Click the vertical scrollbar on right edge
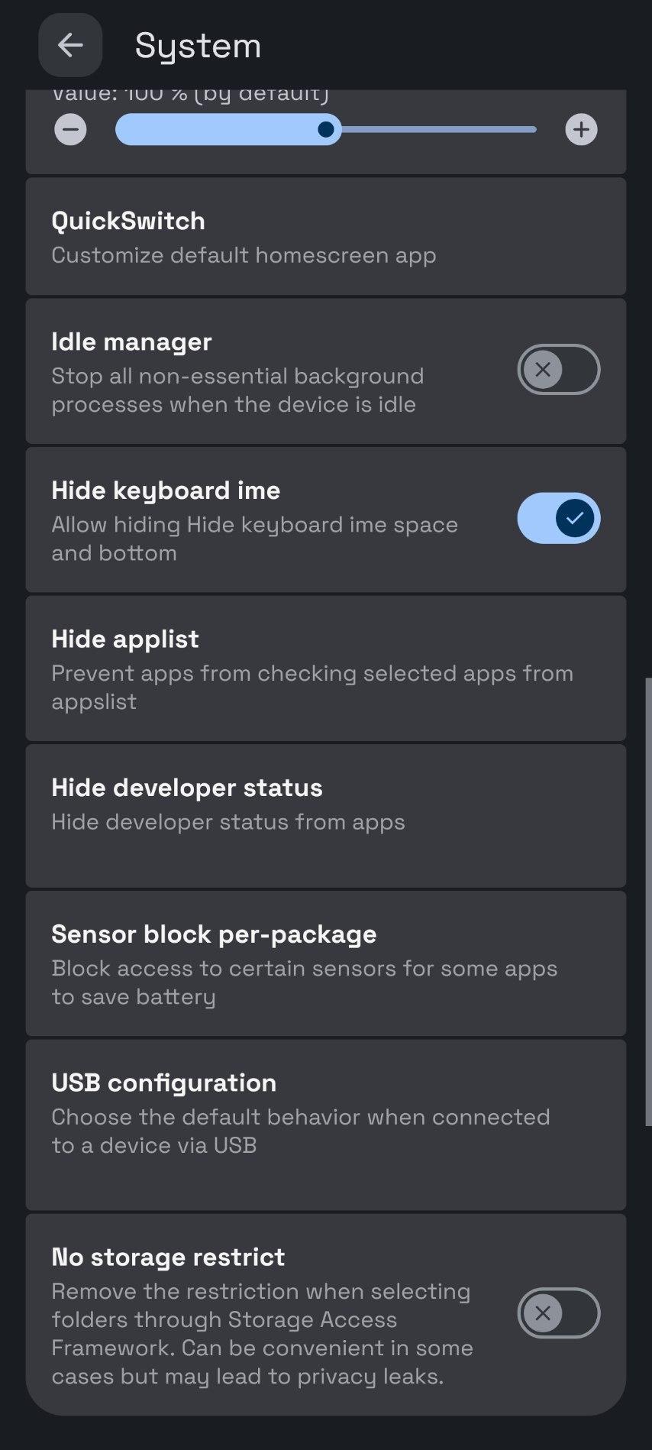 pyautogui.click(x=648, y=901)
